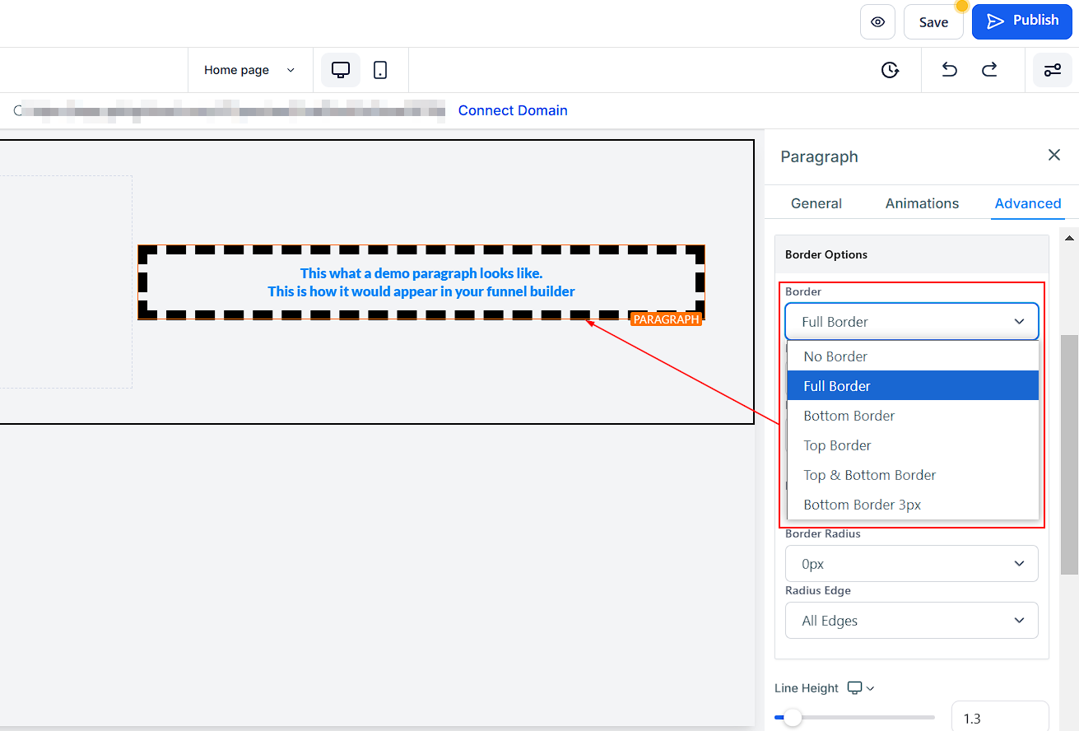Switch to mobile view icon

tap(380, 70)
